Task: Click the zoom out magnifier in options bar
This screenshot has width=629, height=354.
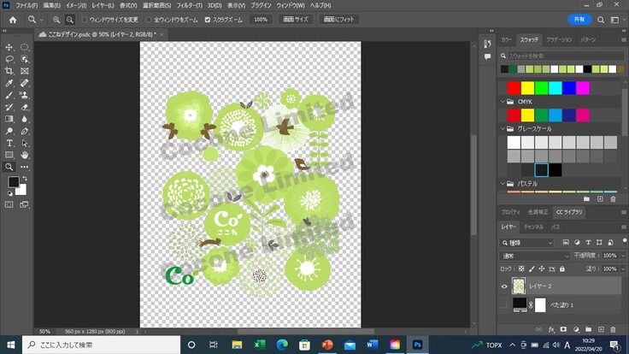Action: 70,19
